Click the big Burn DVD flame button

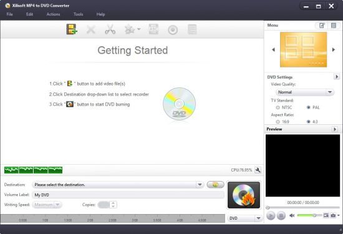tap(244, 195)
